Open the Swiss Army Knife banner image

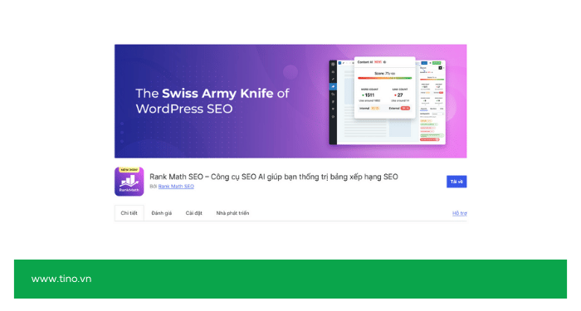coord(290,101)
